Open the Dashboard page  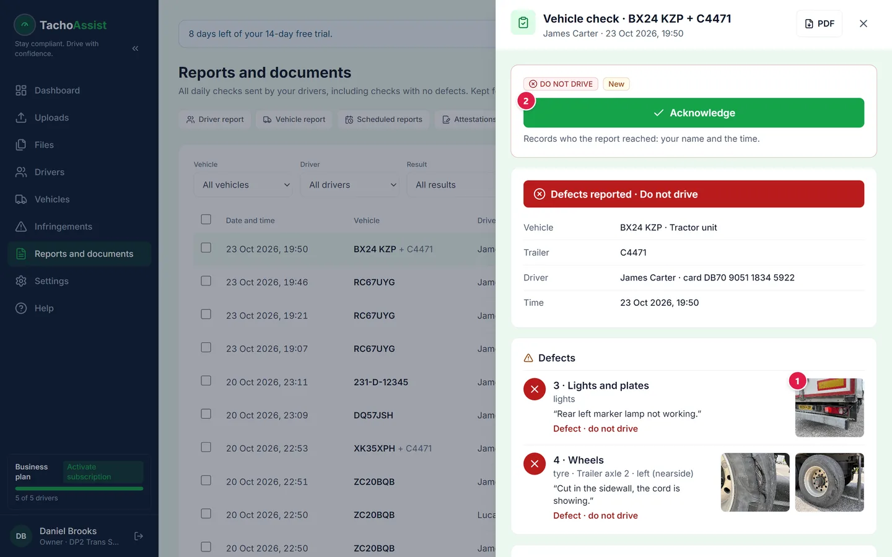[79, 90]
